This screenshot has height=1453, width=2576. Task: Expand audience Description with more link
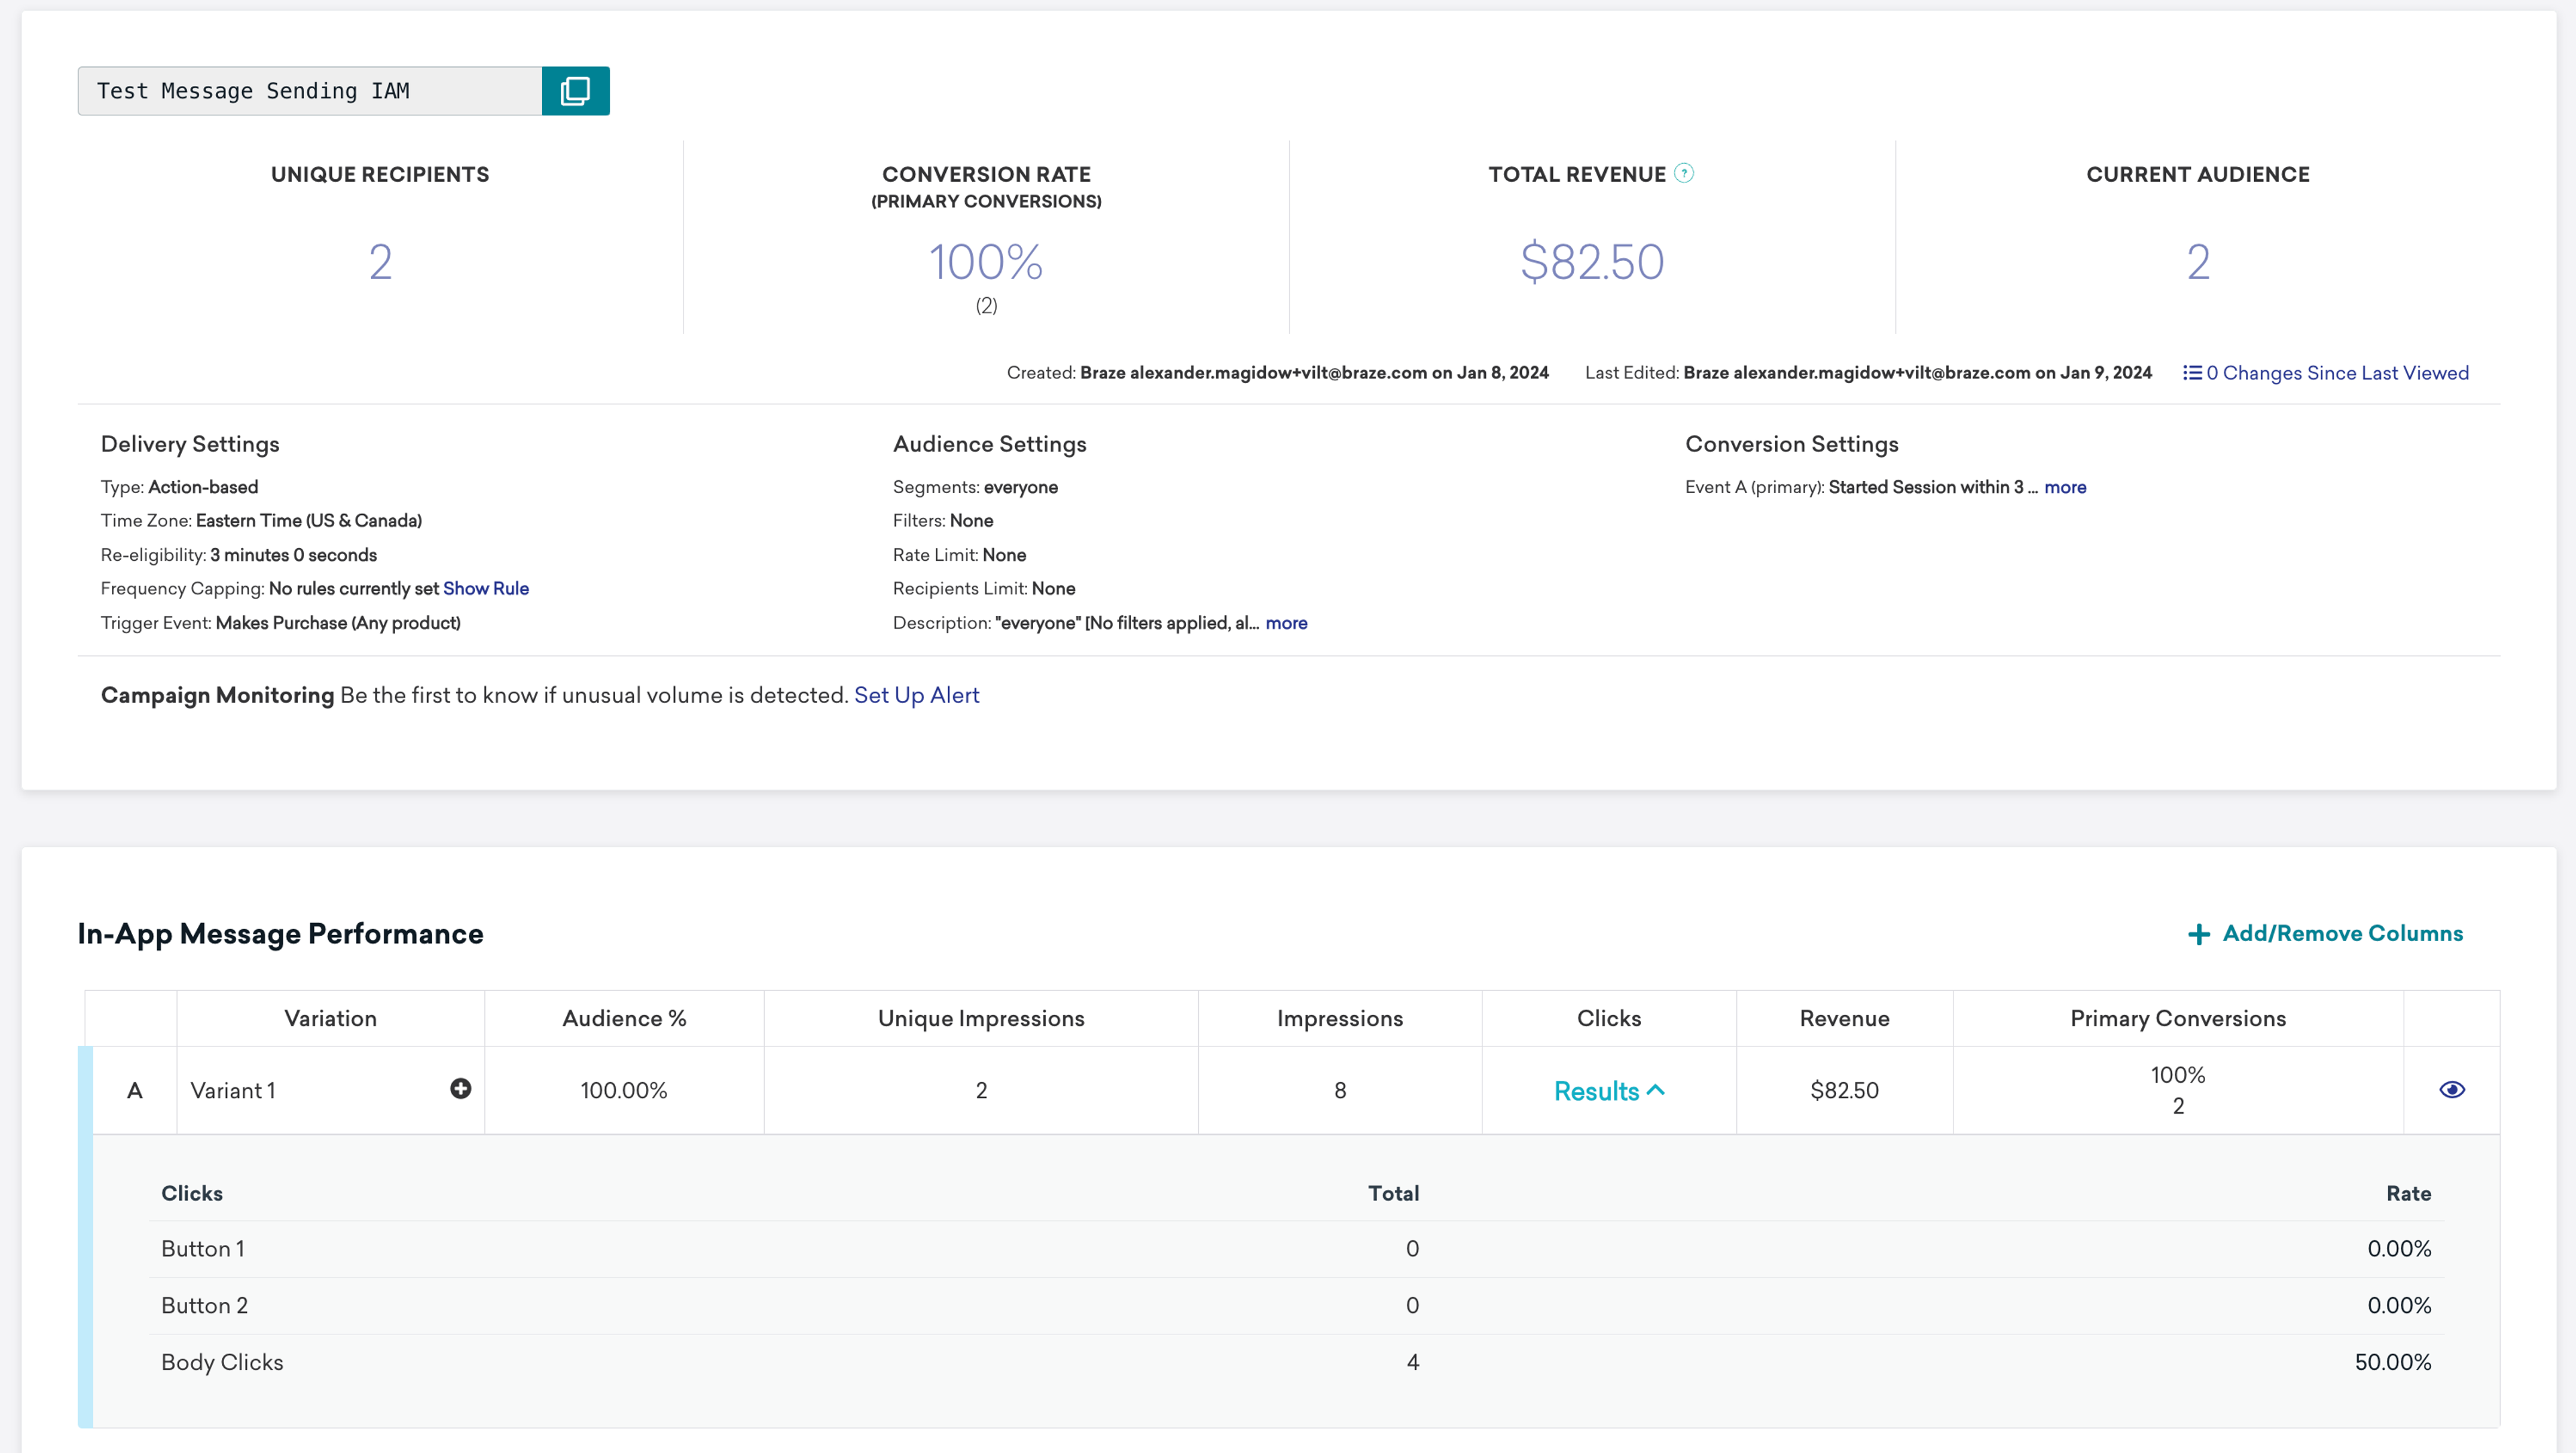[1286, 623]
